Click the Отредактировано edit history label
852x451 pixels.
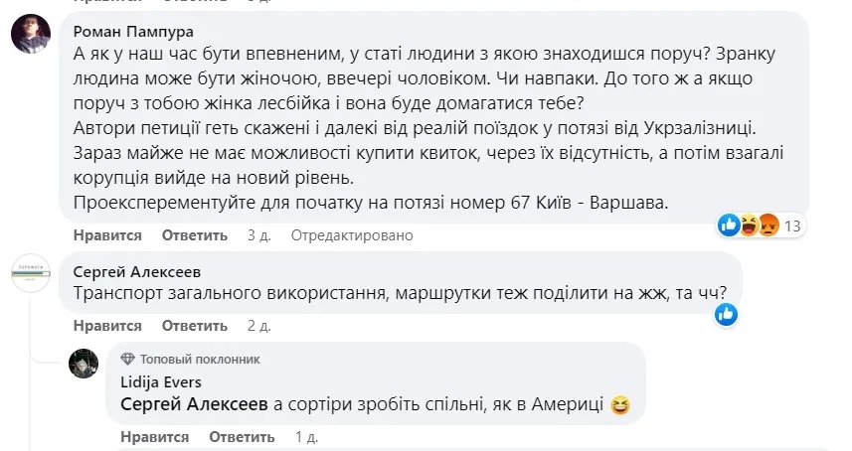coord(352,236)
